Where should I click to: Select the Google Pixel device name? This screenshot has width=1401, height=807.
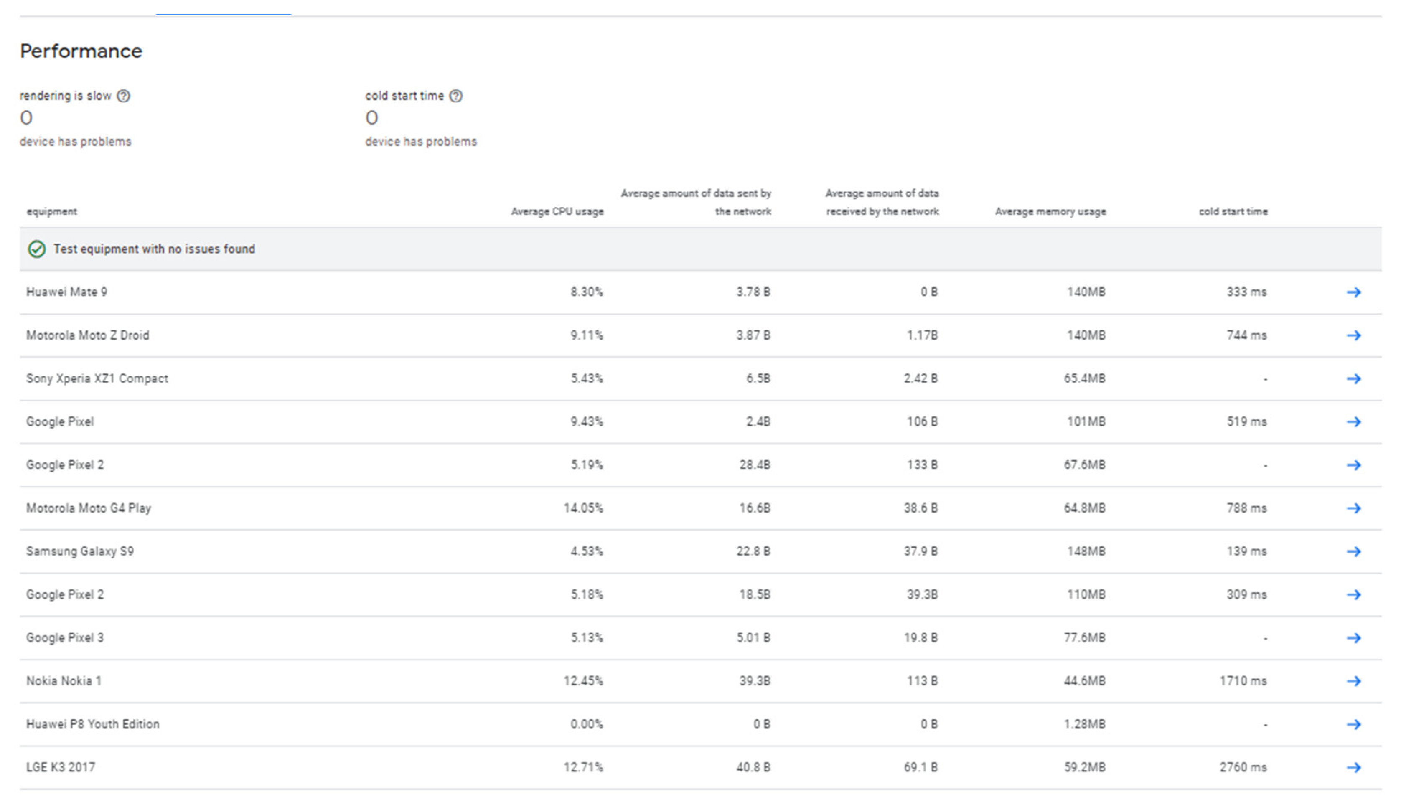[60, 422]
